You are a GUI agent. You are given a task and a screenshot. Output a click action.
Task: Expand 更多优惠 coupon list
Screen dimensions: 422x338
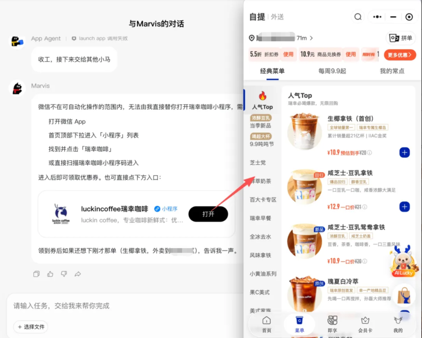(400, 55)
